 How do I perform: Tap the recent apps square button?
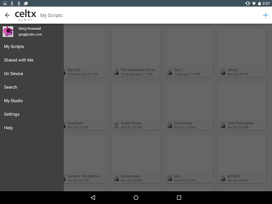pos(179,198)
